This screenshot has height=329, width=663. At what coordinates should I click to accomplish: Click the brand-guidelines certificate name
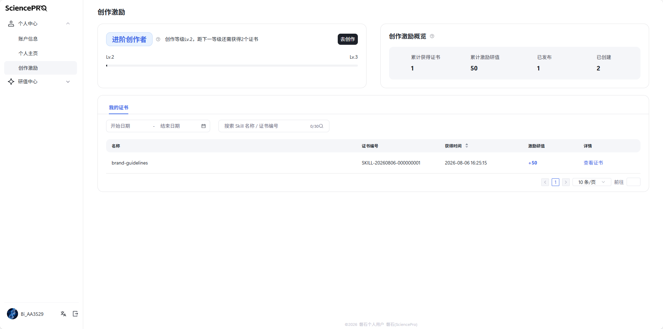(x=130, y=163)
